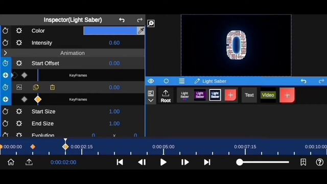Click the playhead keyframe at 0:00:02:00
327x184 pixels.
tap(65, 147)
